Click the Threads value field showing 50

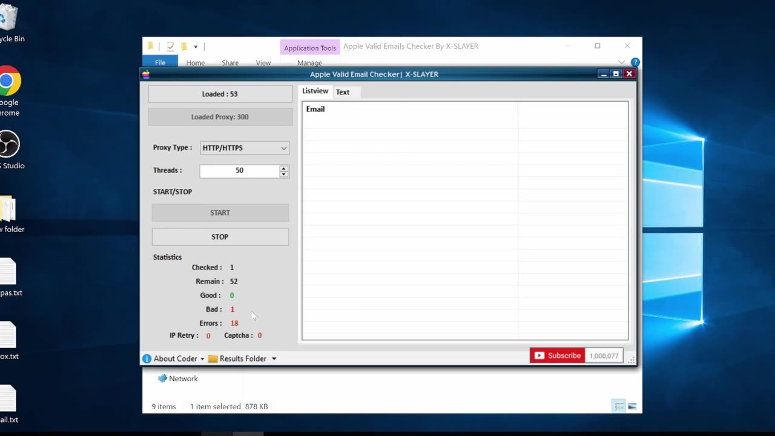240,171
